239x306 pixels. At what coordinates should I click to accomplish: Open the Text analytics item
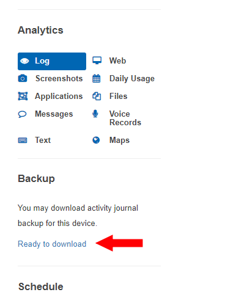point(43,140)
